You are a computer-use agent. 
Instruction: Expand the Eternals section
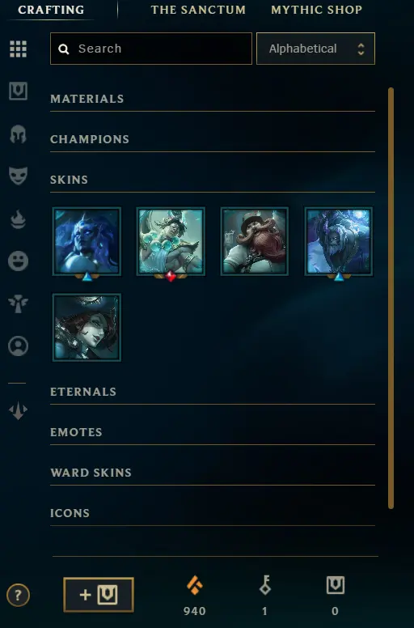pos(213,392)
